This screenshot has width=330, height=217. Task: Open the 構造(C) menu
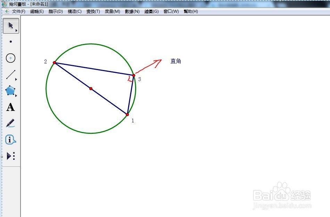click(74, 11)
